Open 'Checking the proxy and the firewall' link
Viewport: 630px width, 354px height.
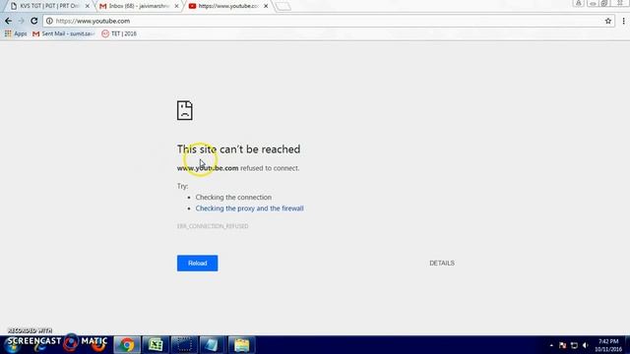point(249,208)
